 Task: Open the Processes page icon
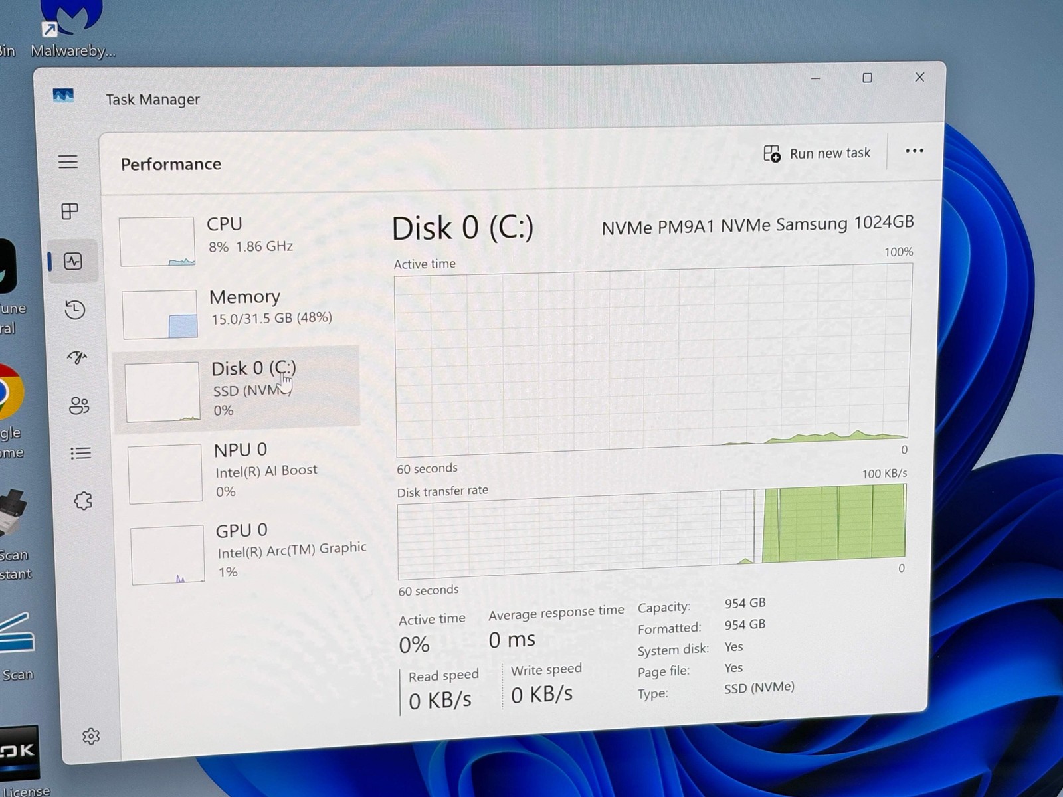(x=70, y=211)
